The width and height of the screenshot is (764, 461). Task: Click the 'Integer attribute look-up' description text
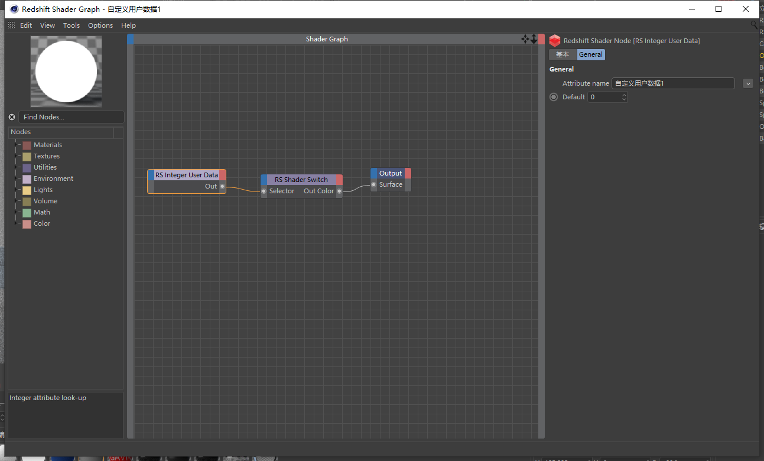(48, 398)
